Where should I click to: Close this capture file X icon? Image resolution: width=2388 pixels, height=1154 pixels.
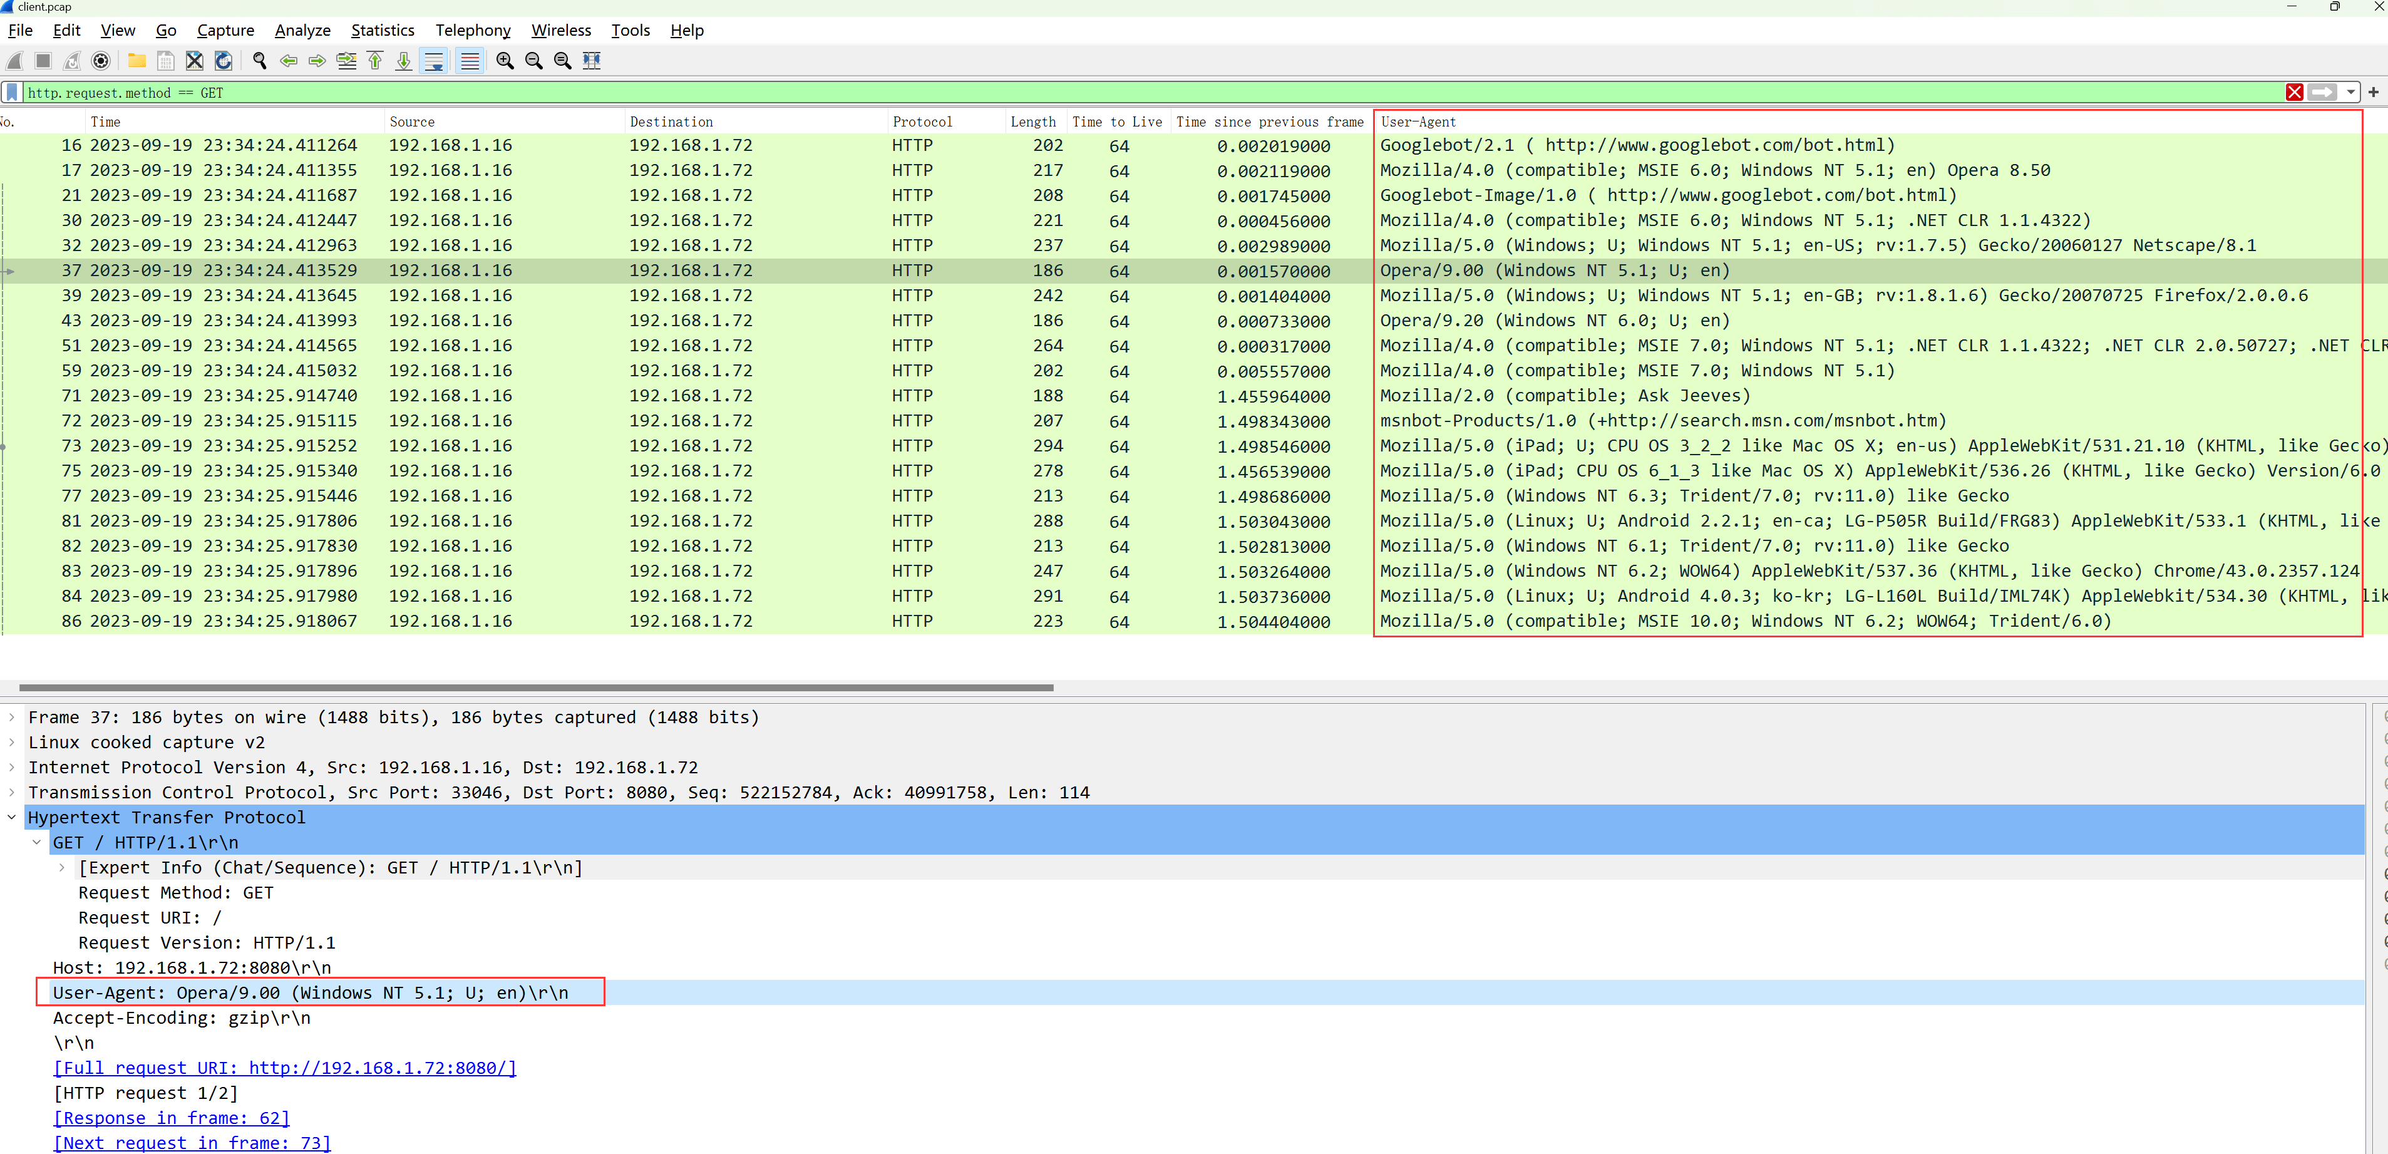pyautogui.click(x=195, y=61)
